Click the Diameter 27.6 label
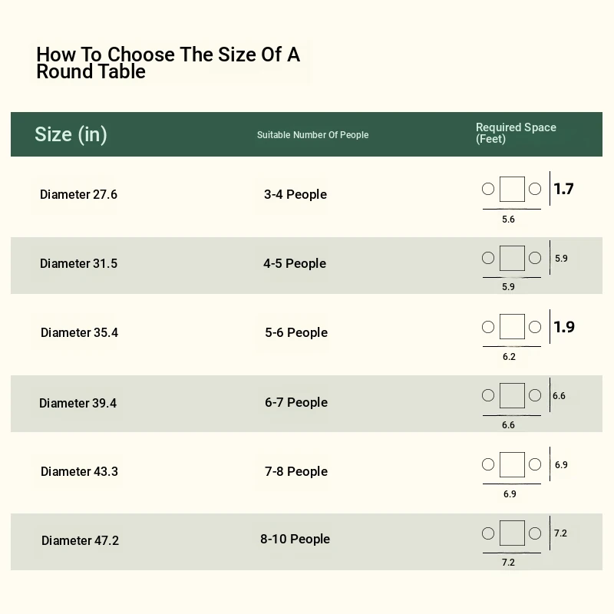The image size is (614, 614). click(x=78, y=195)
